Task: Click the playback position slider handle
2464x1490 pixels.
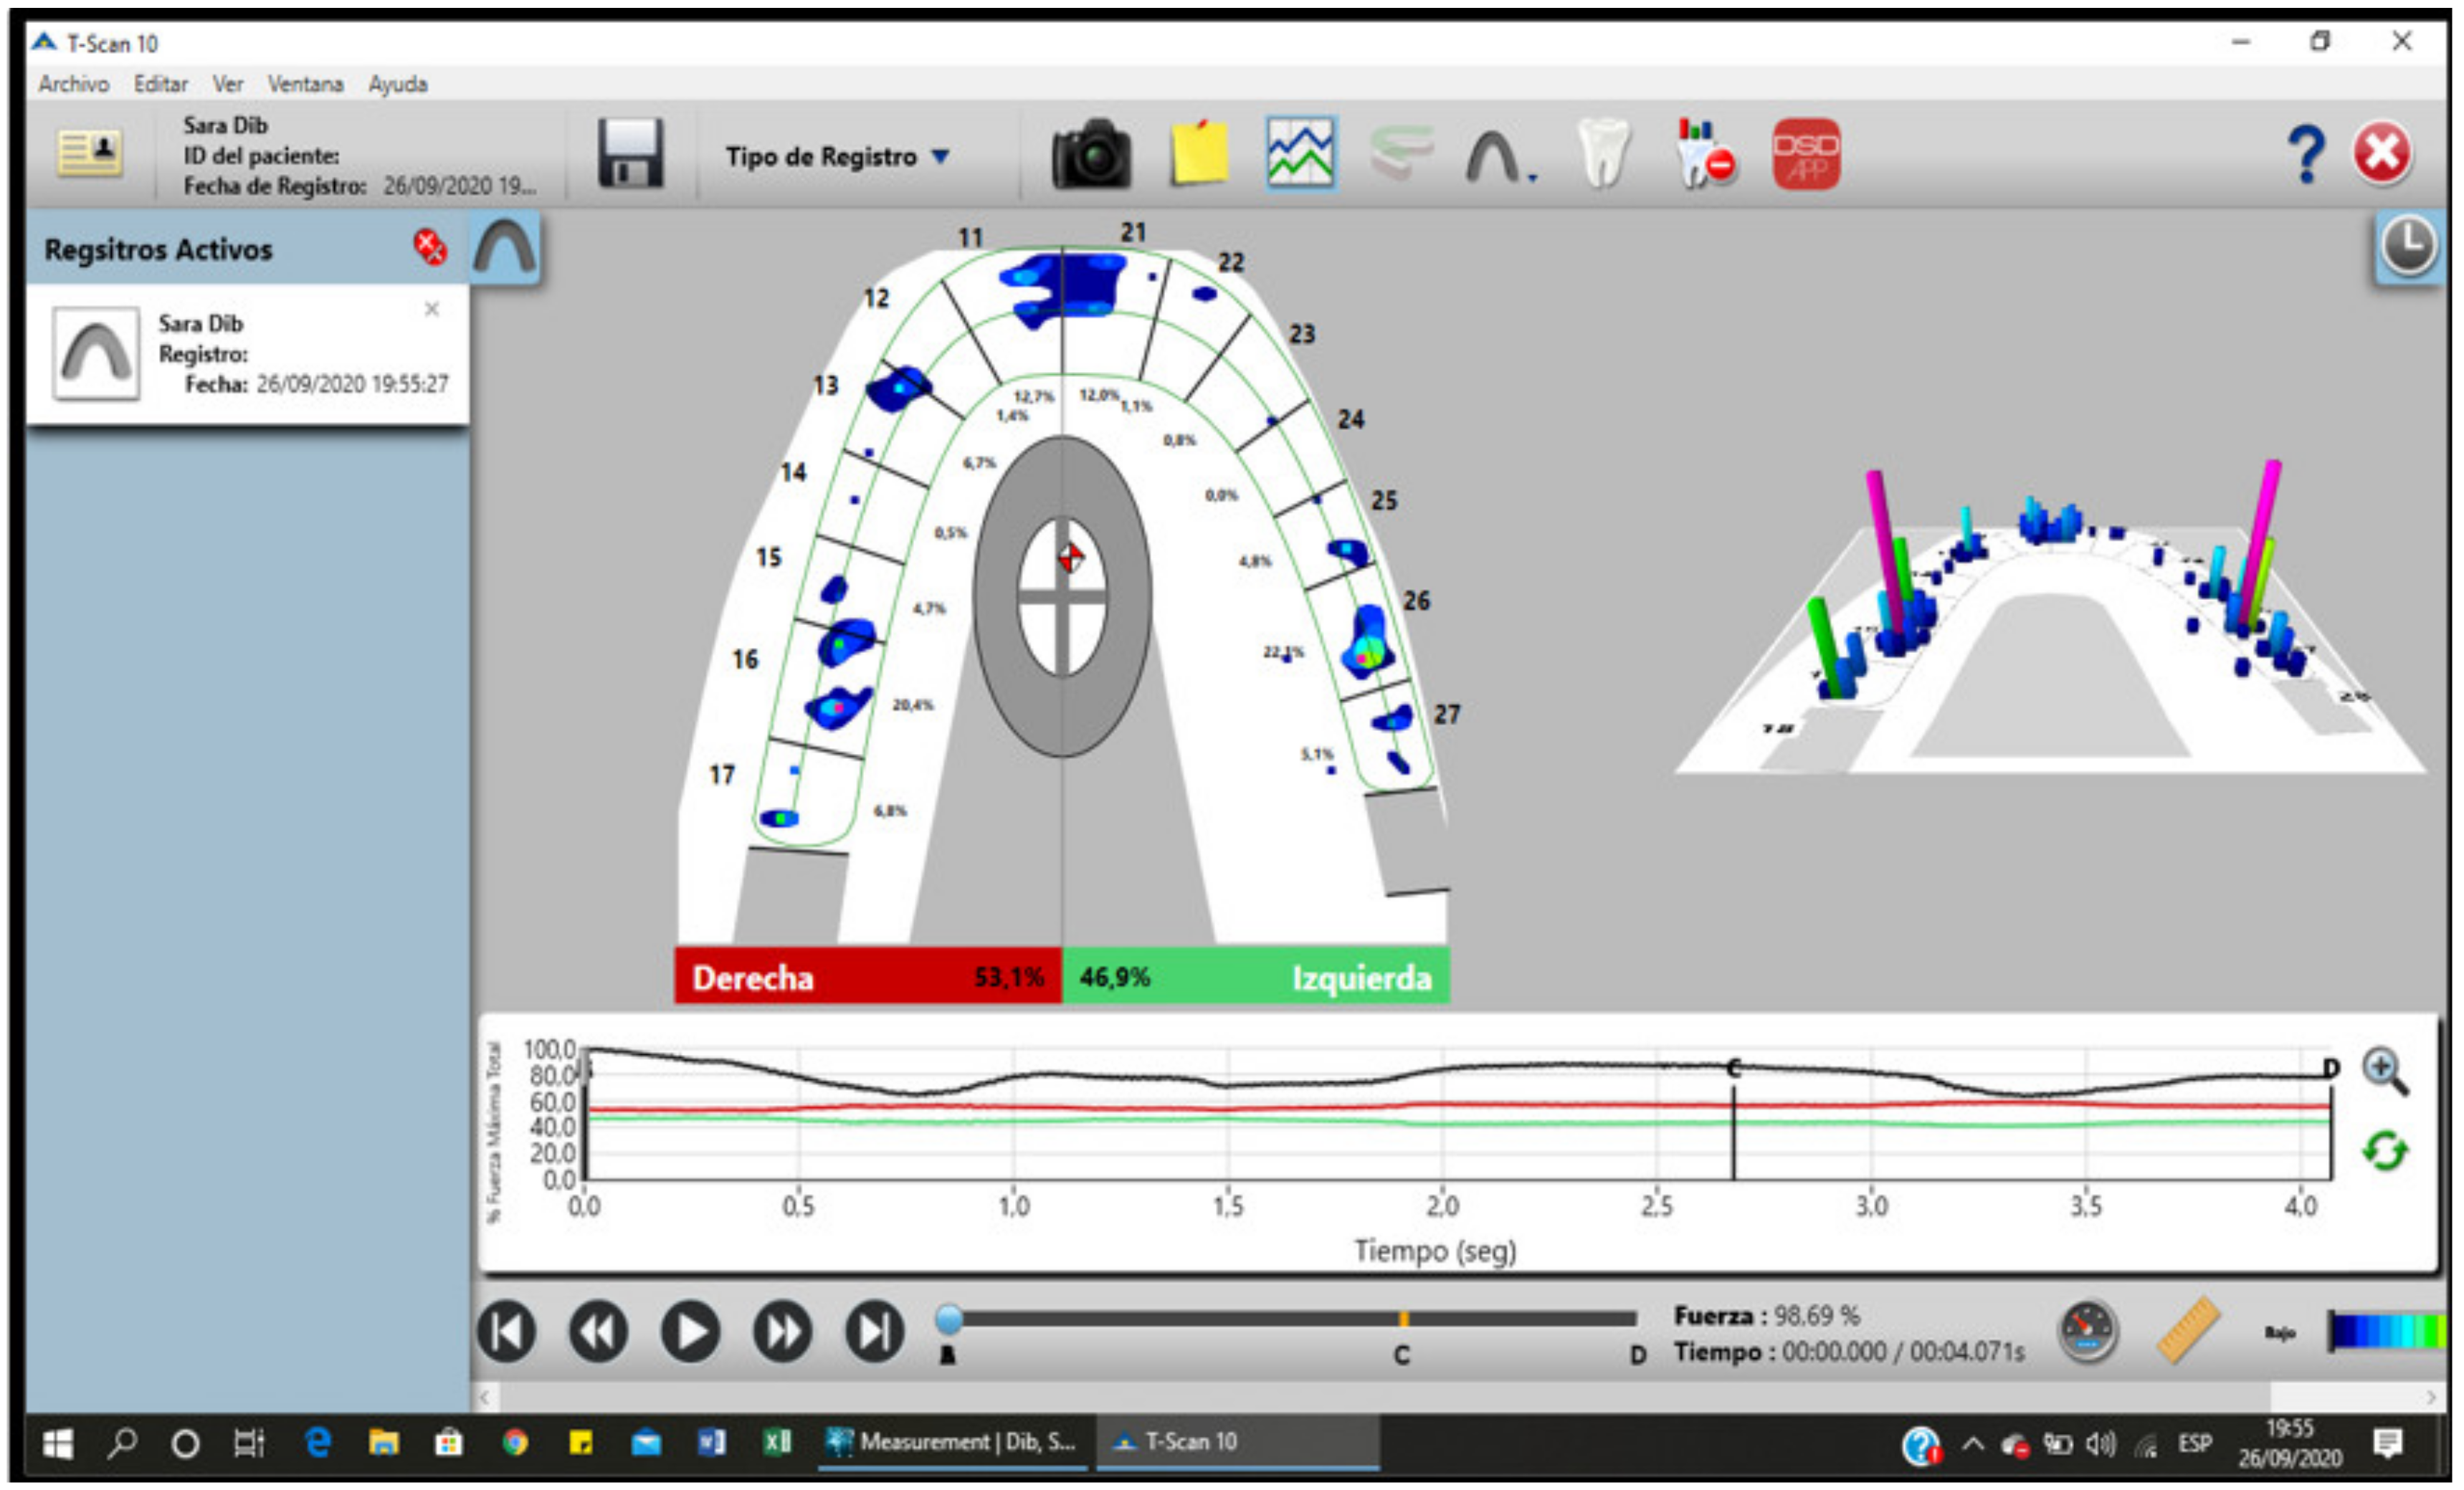Action: coord(949,1320)
